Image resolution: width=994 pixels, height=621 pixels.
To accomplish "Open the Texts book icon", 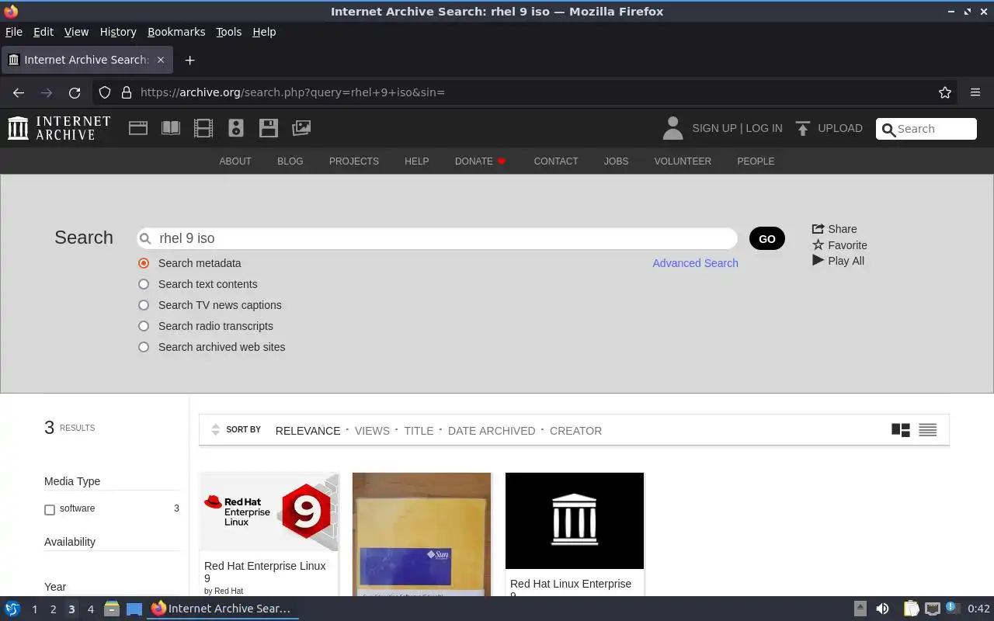I will click(171, 128).
